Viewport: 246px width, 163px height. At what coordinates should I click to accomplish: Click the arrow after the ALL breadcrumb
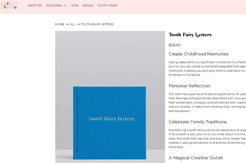[78, 24]
